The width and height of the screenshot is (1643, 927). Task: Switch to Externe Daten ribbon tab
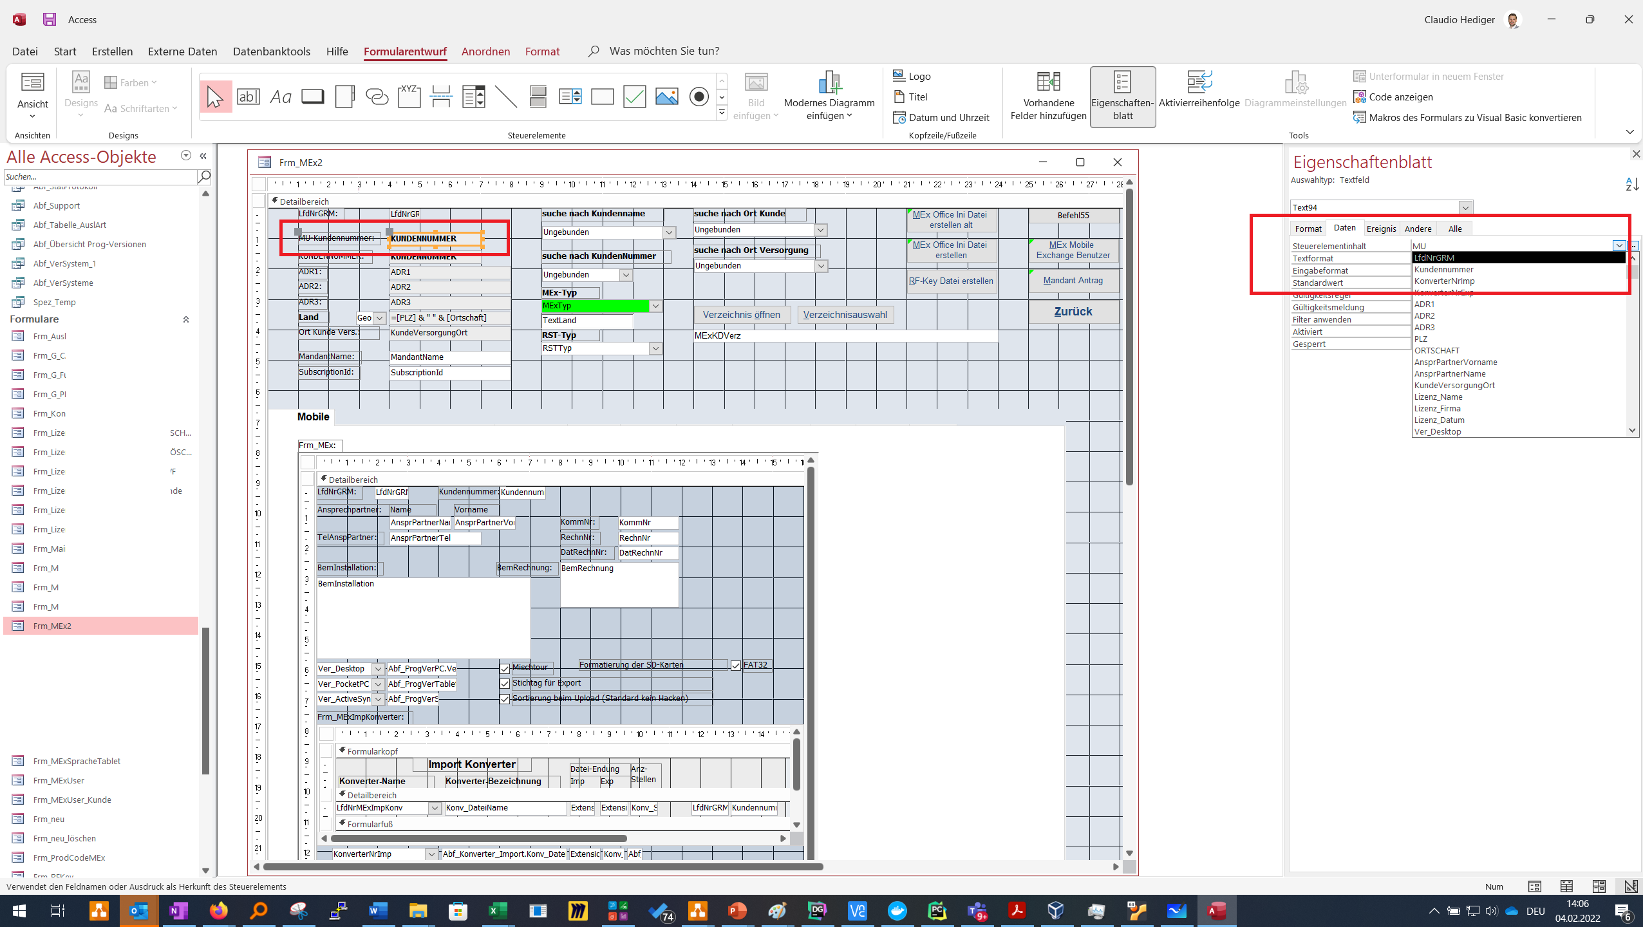point(182,51)
